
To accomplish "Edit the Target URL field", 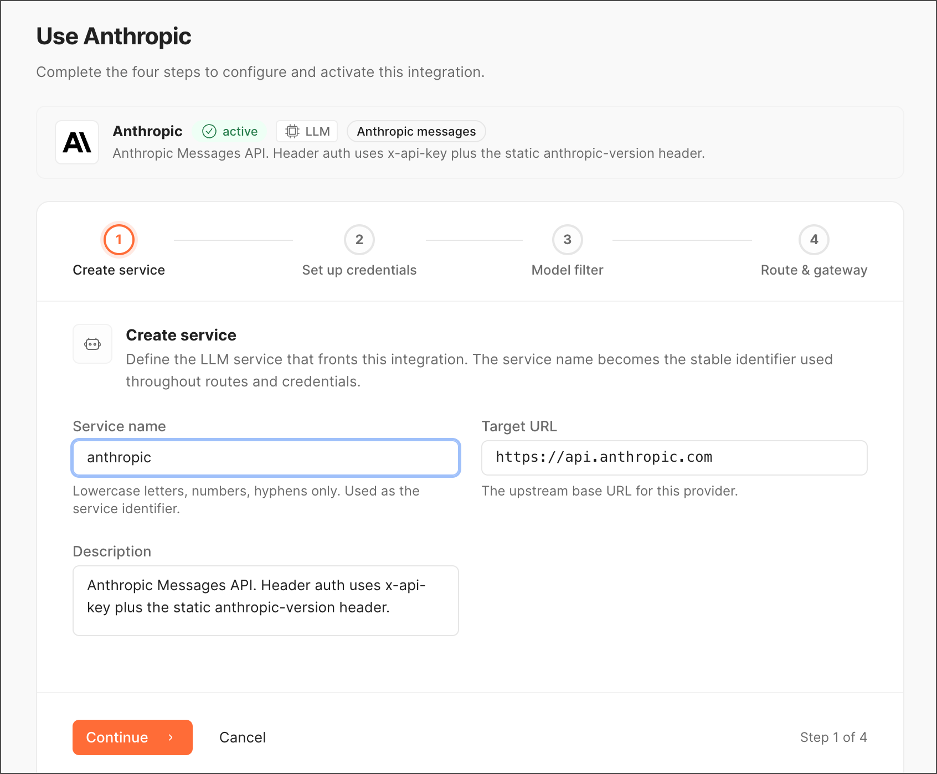I will pyautogui.click(x=674, y=458).
